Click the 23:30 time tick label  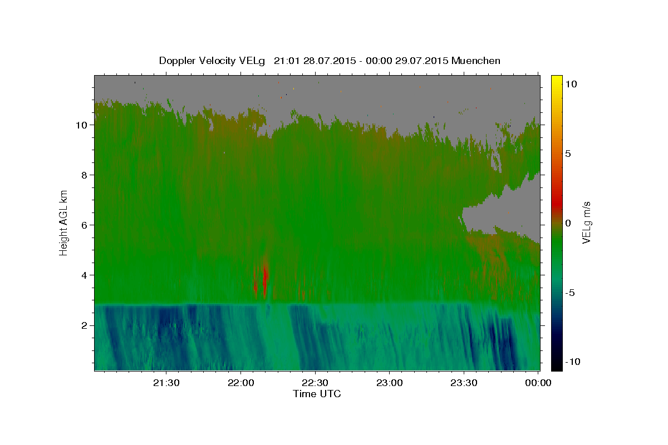point(464,383)
